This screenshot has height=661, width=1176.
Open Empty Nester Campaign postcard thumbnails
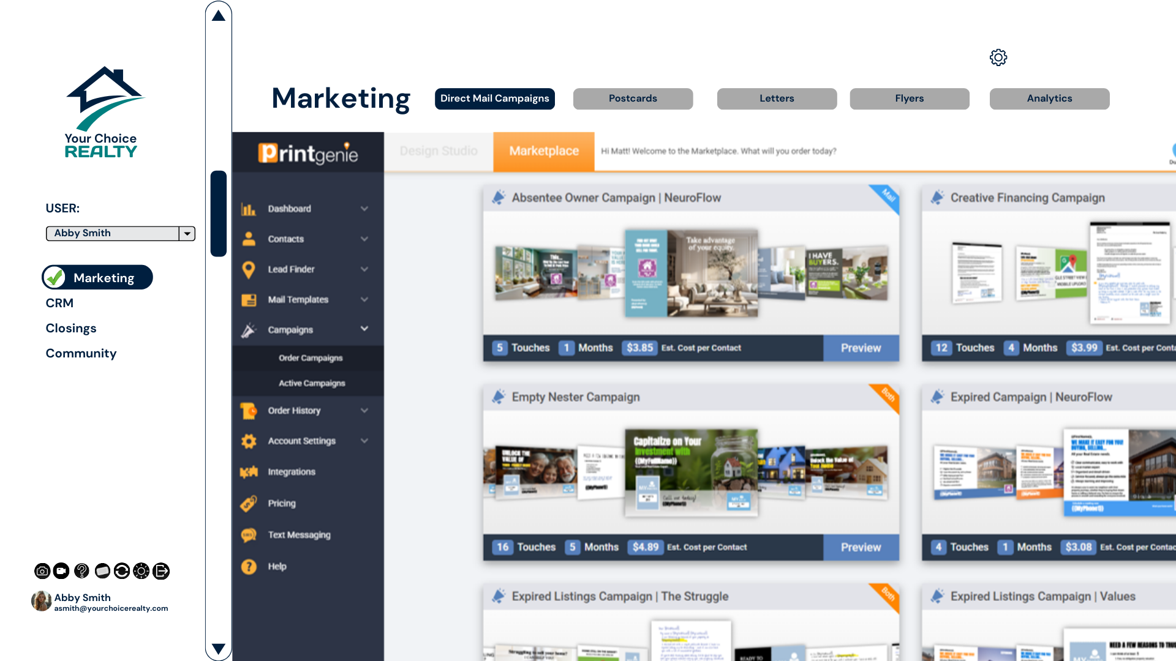pos(691,472)
